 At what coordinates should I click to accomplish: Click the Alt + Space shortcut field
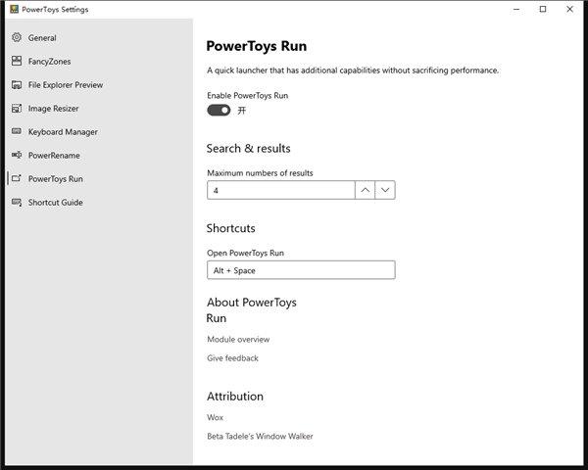(301, 270)
